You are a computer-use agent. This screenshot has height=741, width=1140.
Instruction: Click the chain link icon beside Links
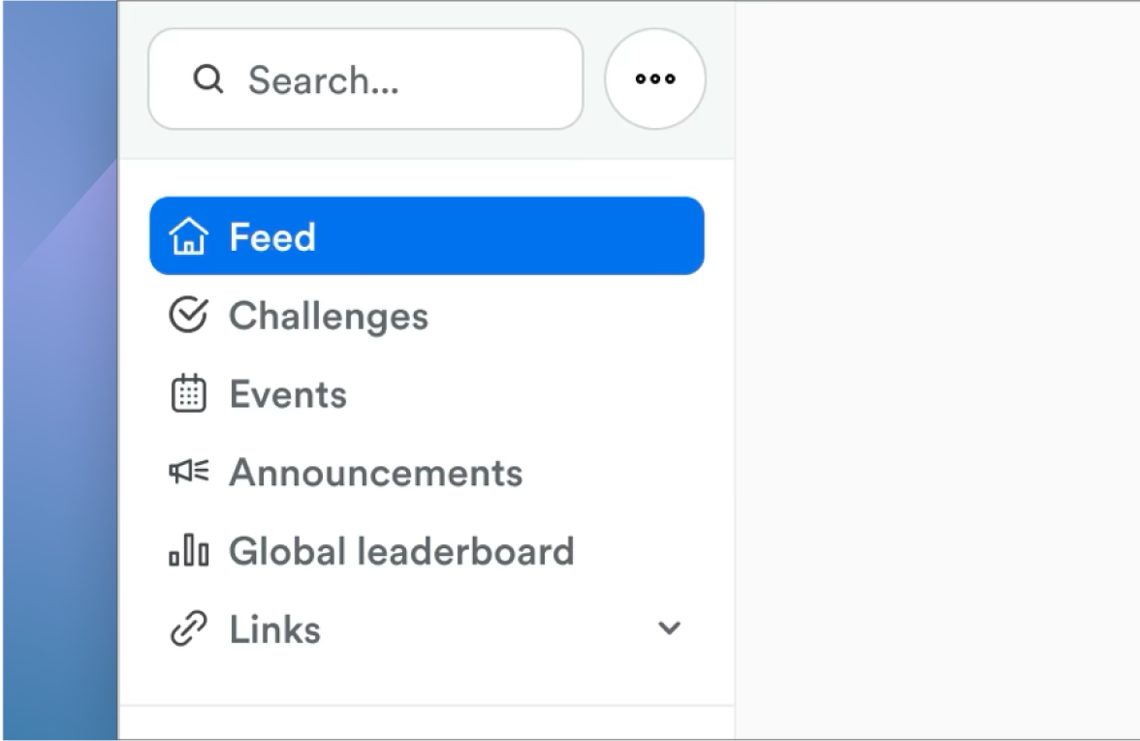pyautogui.click(x=188, y=630)
